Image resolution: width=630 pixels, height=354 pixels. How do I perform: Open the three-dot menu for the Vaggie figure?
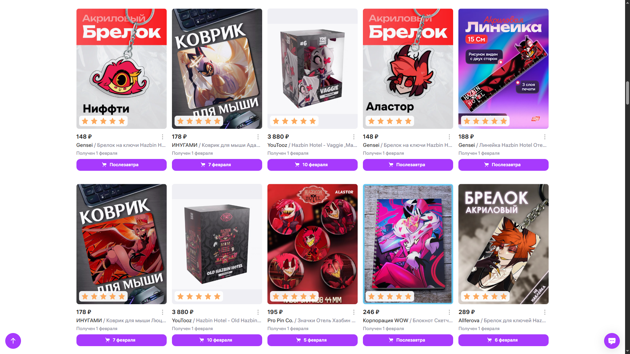[354, 137]
